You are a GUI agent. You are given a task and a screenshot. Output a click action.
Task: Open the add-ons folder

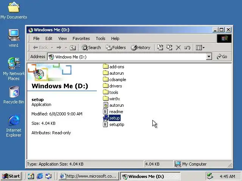tap(113, 67)
